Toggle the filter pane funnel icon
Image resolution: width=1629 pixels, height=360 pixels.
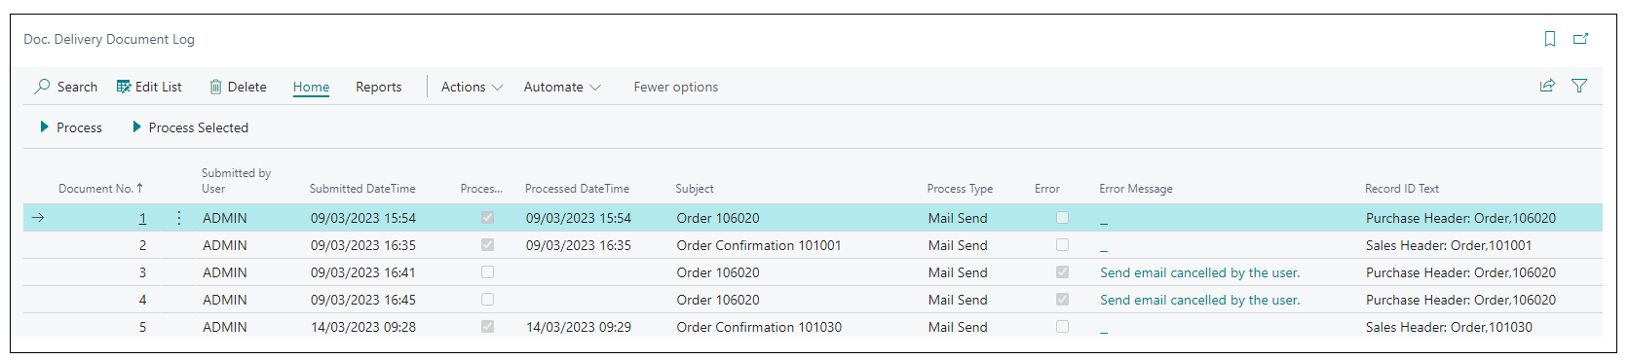(x=1579, y=86)
